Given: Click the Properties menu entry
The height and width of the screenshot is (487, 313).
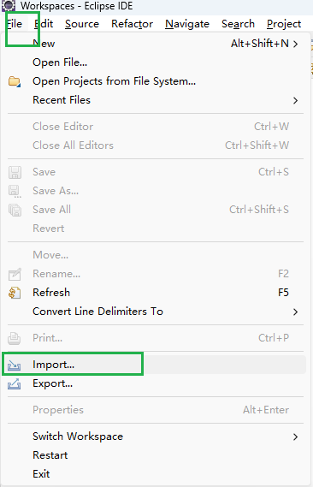Looking at the screenshot, I should (156, 410).
